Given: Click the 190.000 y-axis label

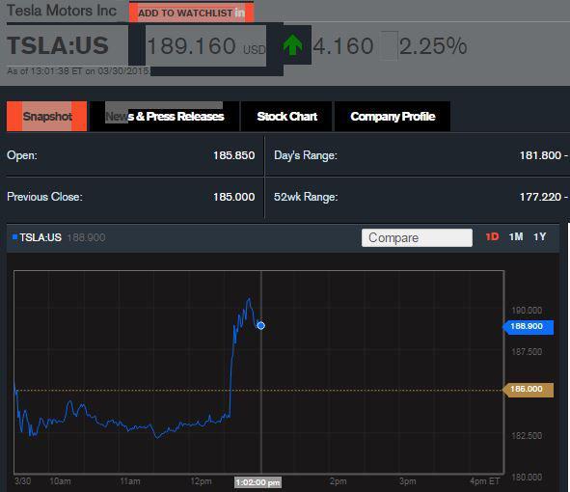Looking at the screenshot, I should coord(527,311).
